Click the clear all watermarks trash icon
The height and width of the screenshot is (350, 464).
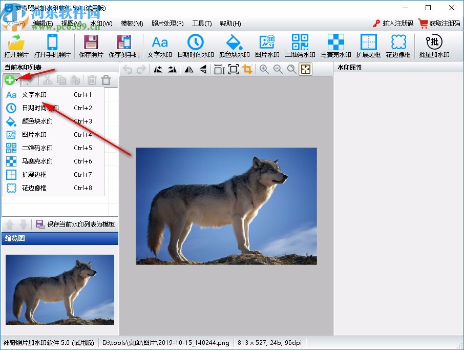(106, 79)
